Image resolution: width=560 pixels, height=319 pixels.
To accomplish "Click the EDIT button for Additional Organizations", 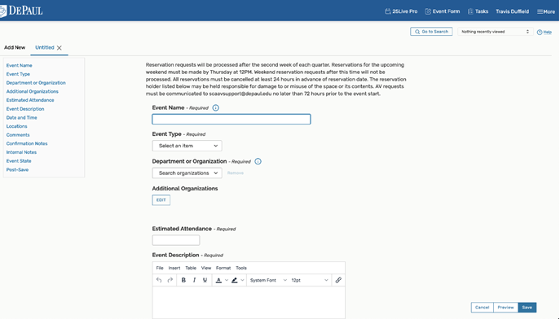I will [x=161, y=200].
